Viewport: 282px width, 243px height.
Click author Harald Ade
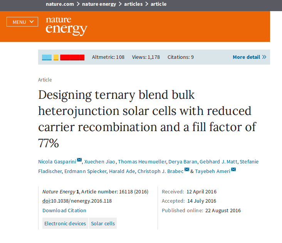click(x=122, y=171)
